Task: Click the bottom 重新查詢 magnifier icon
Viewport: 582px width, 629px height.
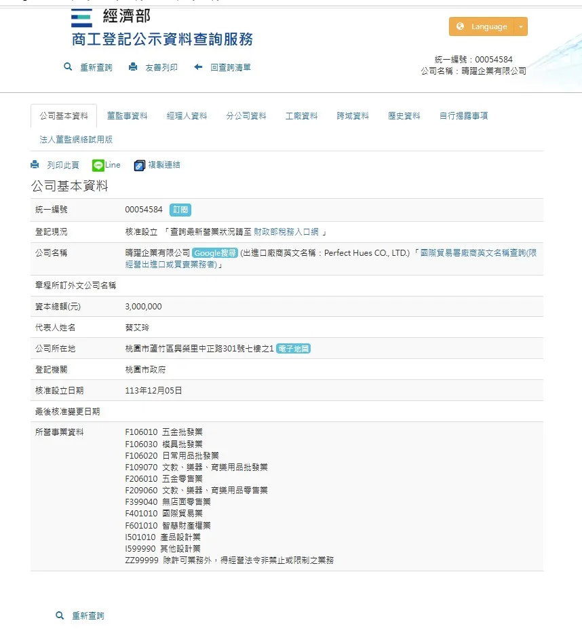Action: point(60,615)
